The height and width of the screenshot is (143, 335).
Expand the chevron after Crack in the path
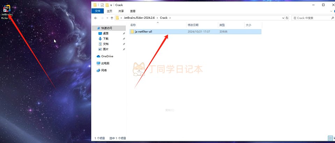tap(170, 18)
